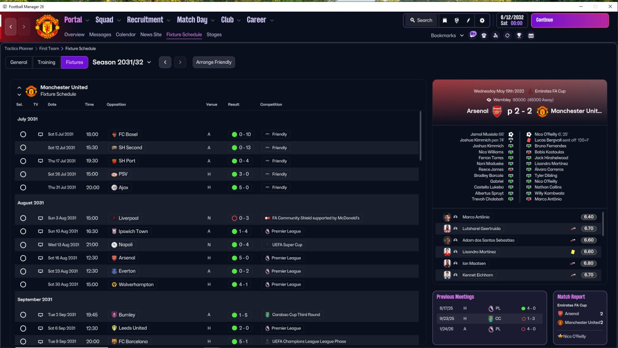
Task: Click the Premier League logo on 8/17/25 meeting
Action: 491,308
